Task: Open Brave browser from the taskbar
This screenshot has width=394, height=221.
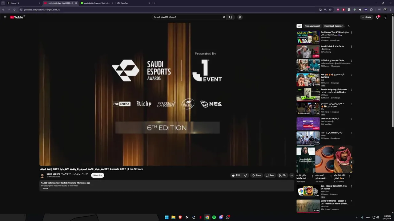Action: click(x=180, y=217)
